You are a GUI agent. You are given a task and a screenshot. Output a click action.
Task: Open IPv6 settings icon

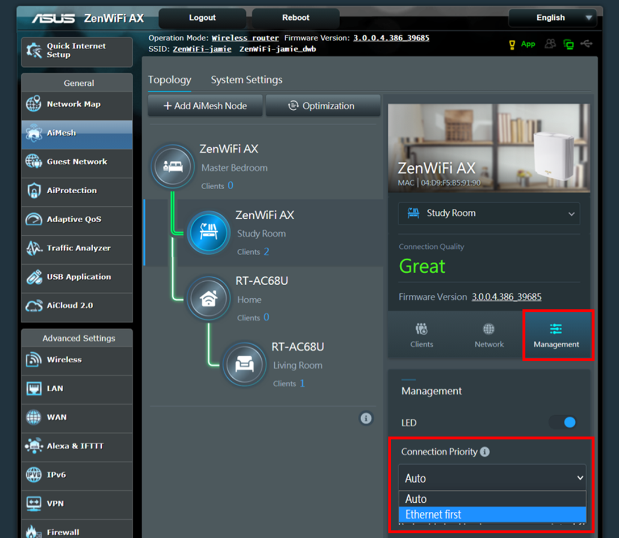click(x=34, y=474)
